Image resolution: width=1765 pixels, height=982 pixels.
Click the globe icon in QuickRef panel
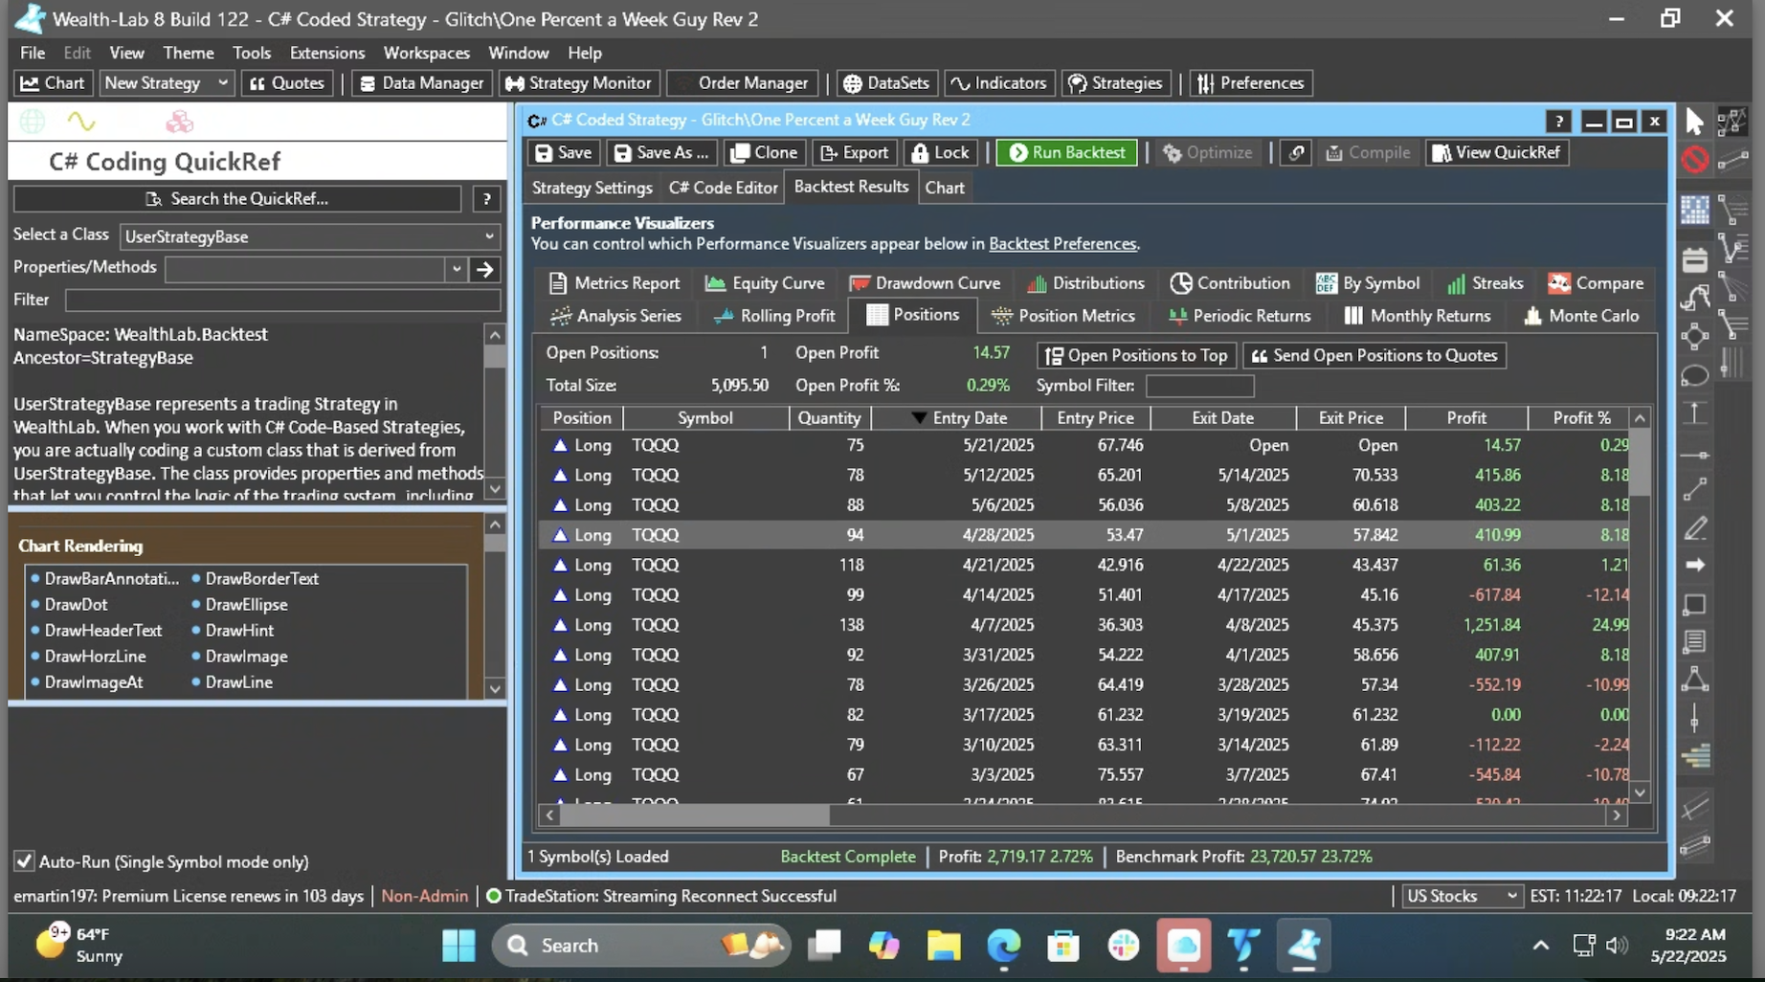point(33,122)
